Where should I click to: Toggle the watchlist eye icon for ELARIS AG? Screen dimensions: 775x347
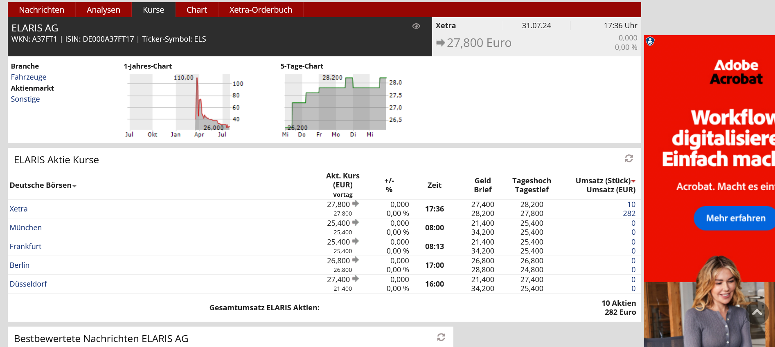[x=416, y=26]
